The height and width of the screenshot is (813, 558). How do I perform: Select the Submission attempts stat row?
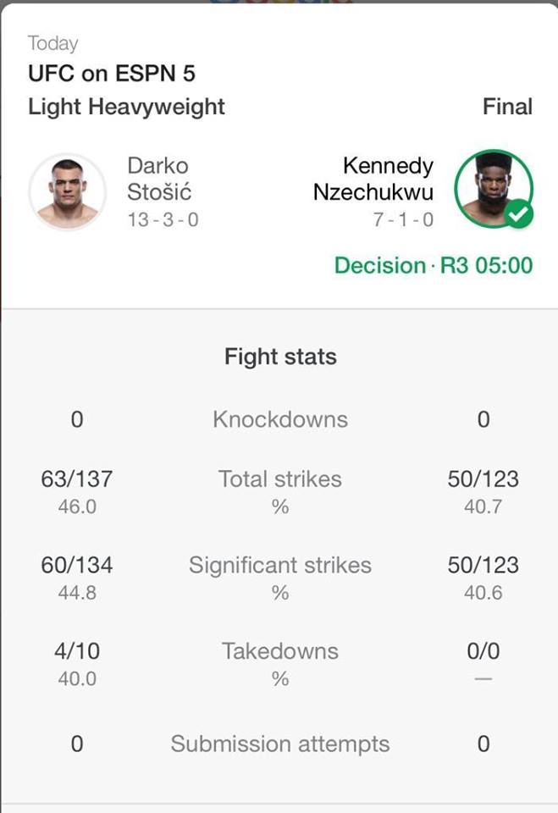(279, 744)
